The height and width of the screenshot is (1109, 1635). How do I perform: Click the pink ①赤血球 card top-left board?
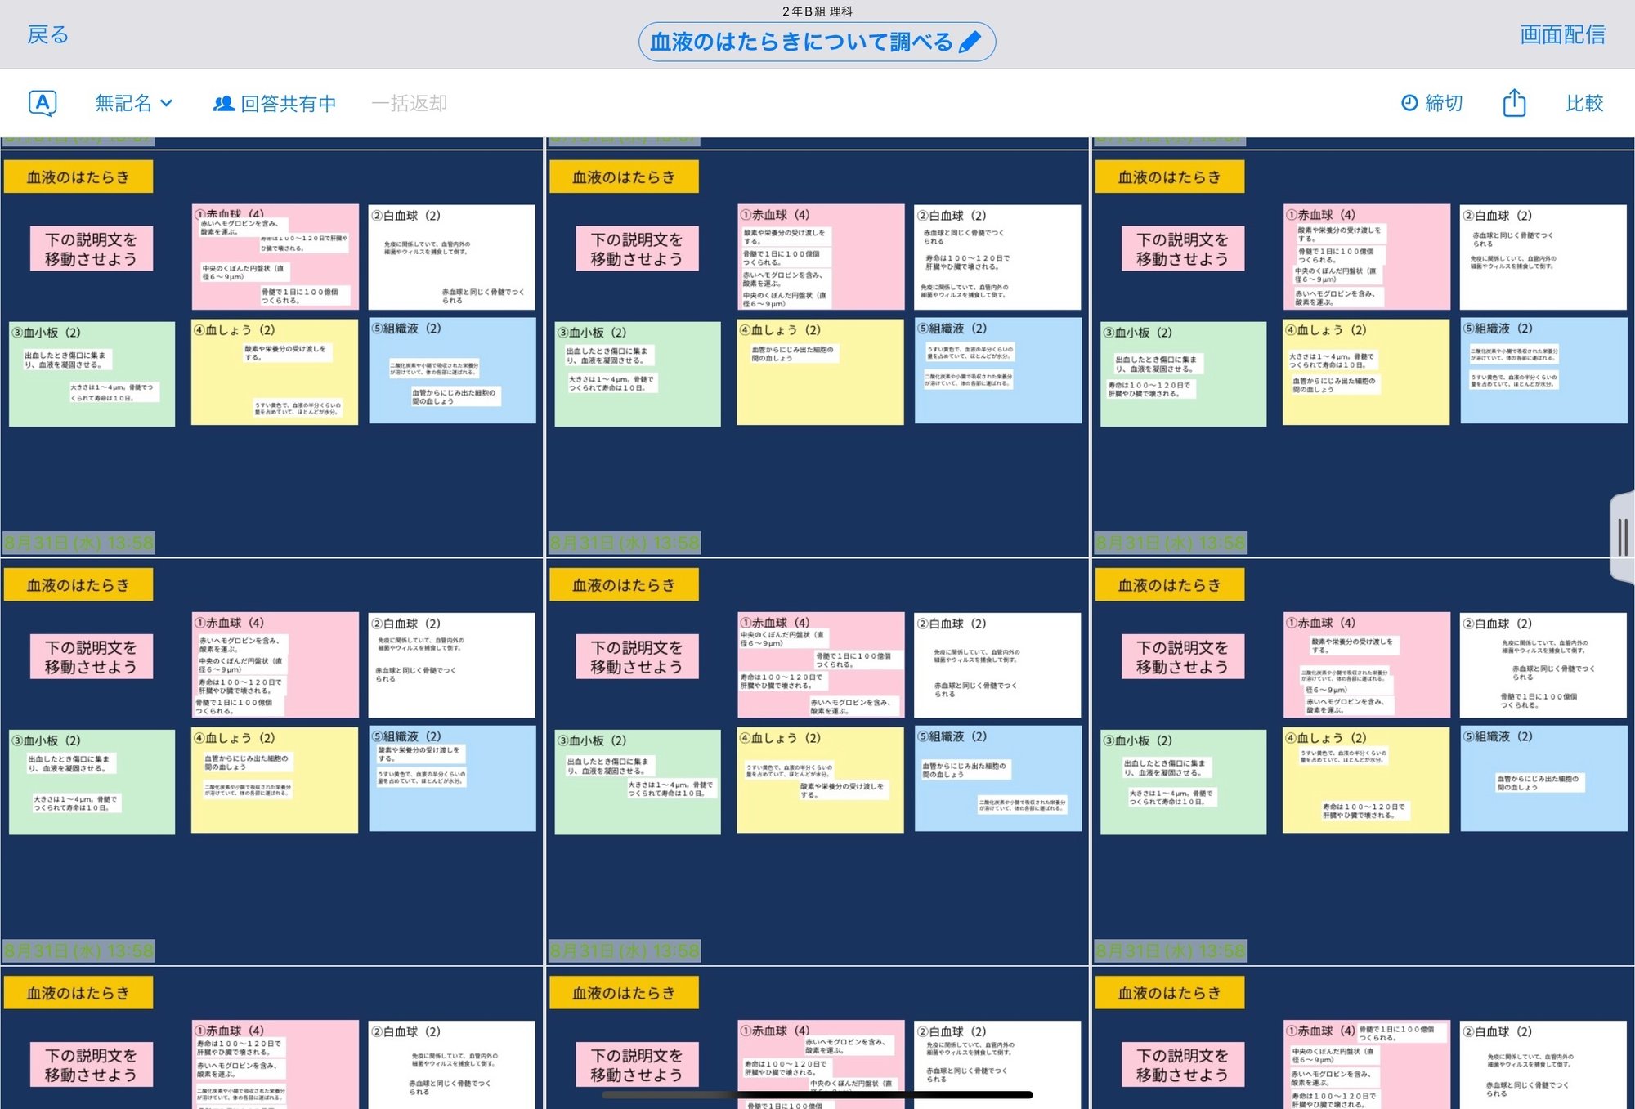(x=274, y=256)
